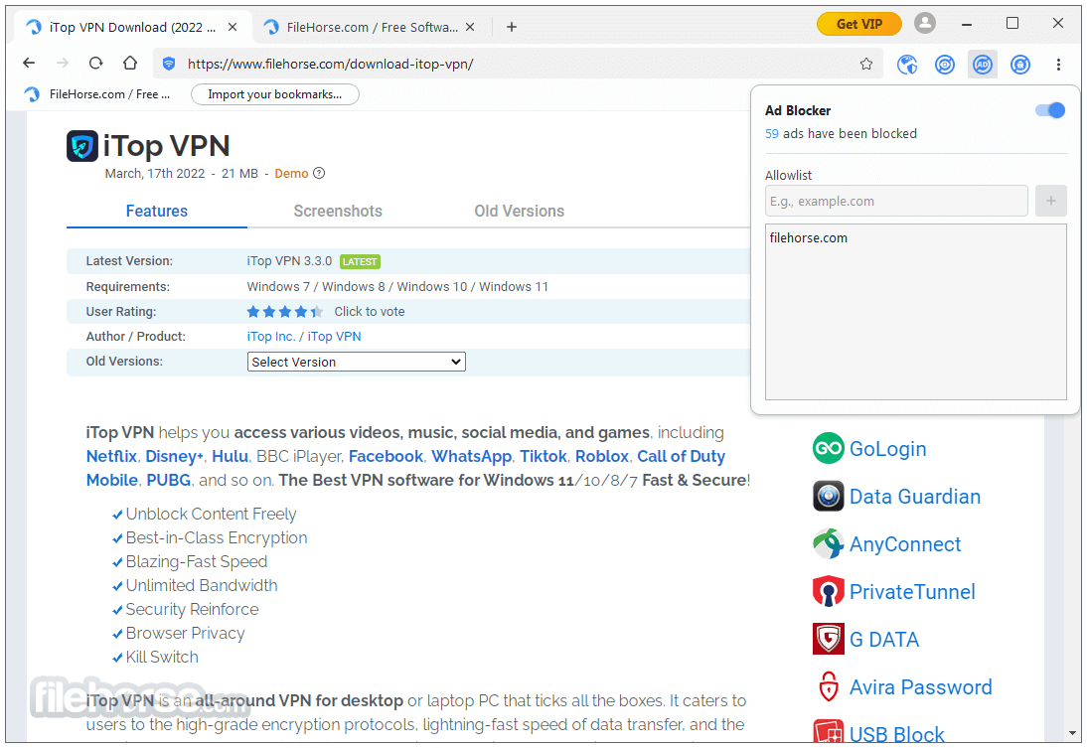Open the globe privacy shield toolbar icon
The image size is (1087, 748).
907,65
